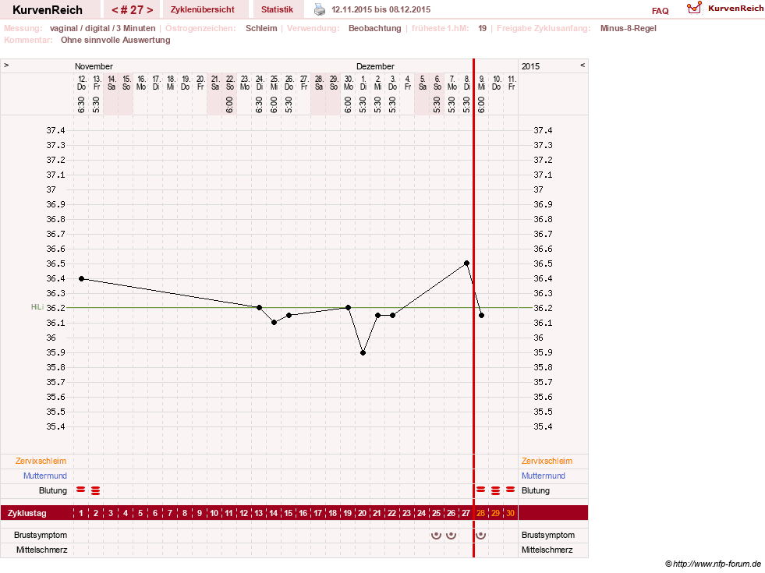Click the '12. Do' date column header
Viewport: 765px width, 573px height.
pyautogui.click(x=81, y=83)
